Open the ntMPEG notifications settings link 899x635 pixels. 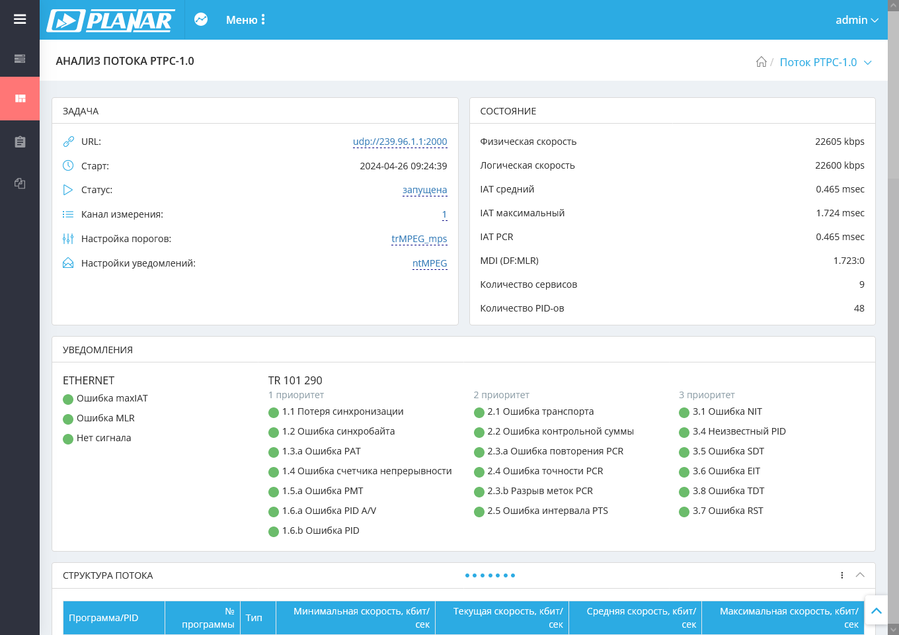pos(430,263)
